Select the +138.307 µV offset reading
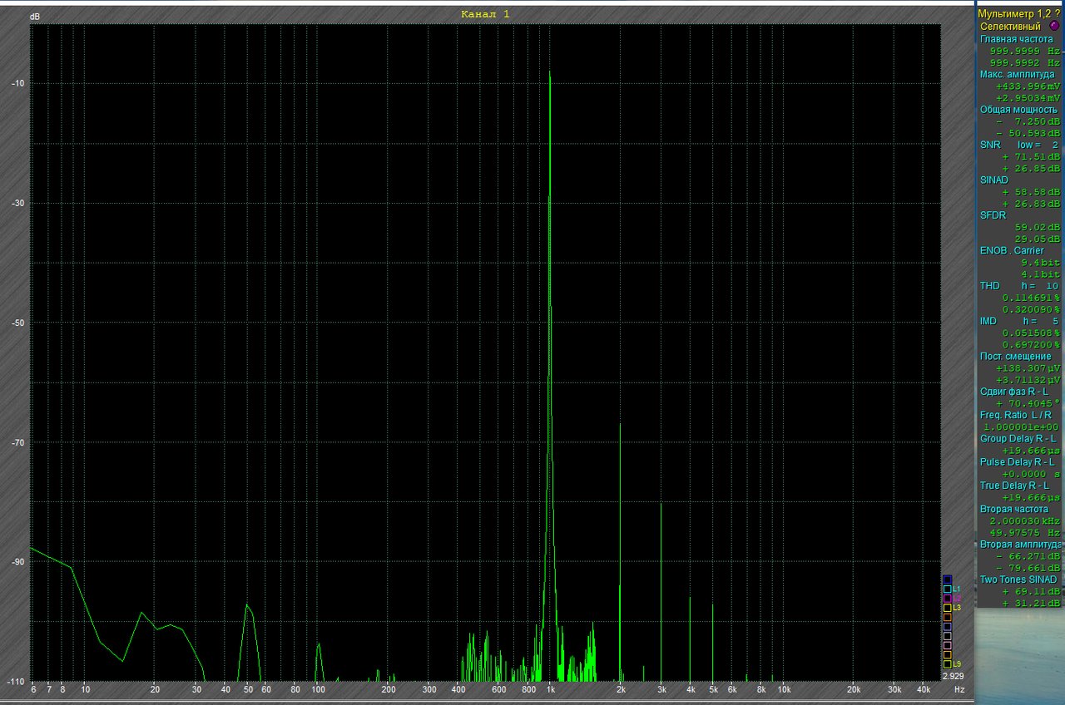This screenshot has height=705, width=1065. click(1028, 367)
